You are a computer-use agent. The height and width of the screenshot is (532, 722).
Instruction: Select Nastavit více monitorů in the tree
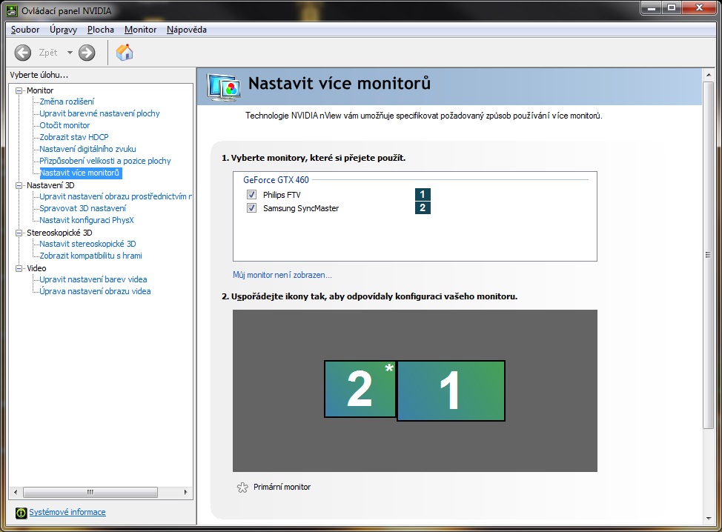(81, 173)
